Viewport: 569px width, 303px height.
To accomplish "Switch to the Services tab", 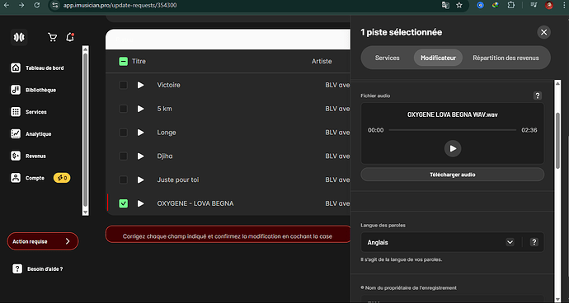I will point(388,58).
